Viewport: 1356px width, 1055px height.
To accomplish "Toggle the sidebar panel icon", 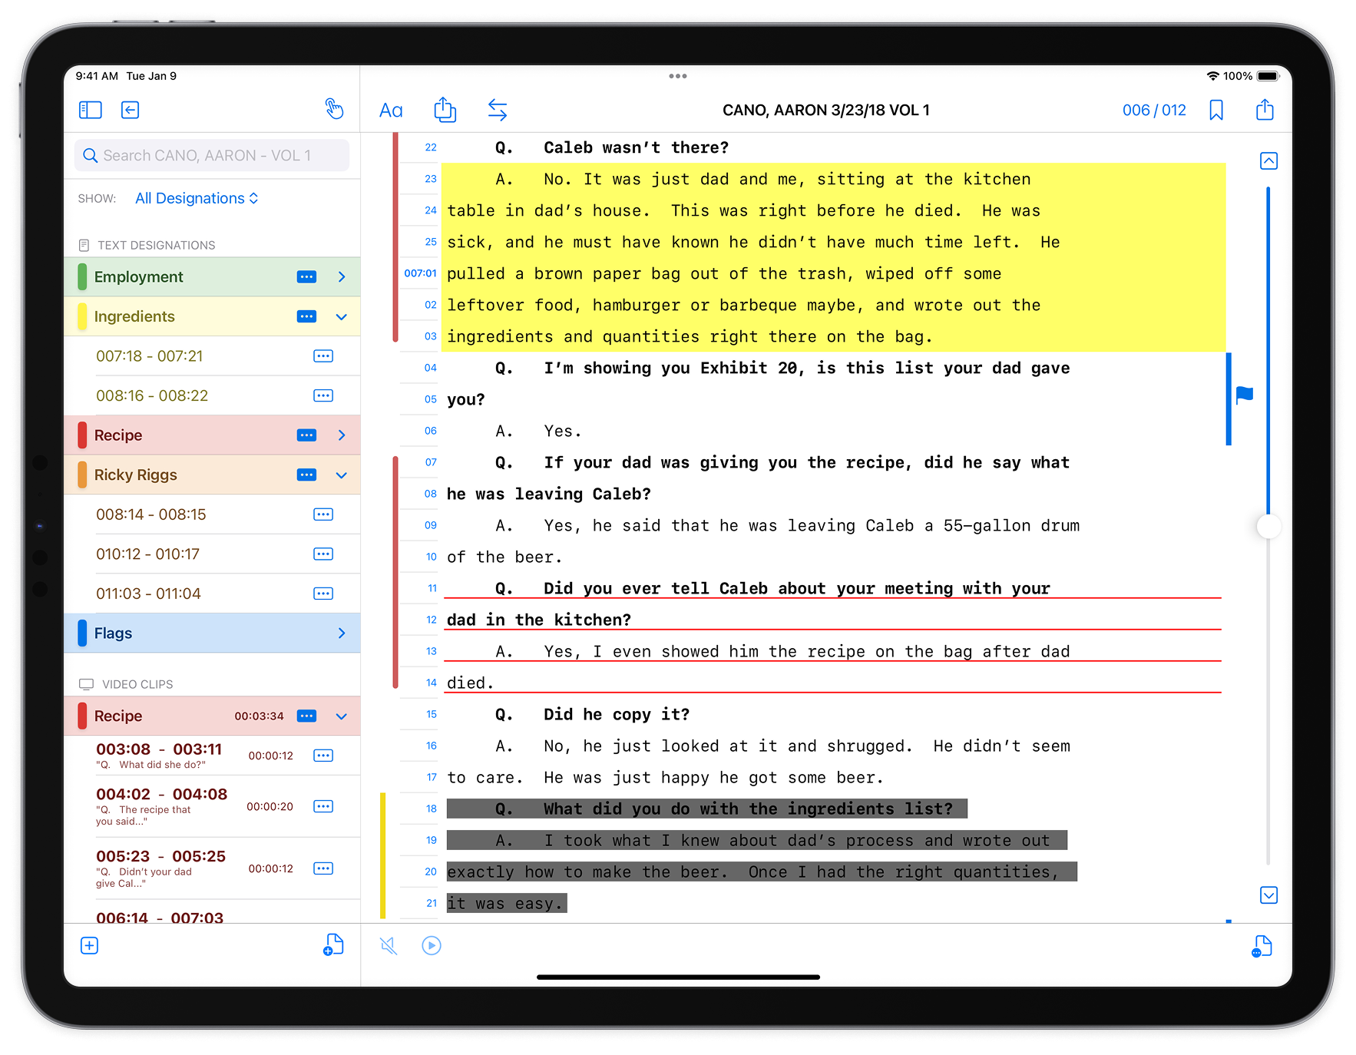I will pos(90,110).
